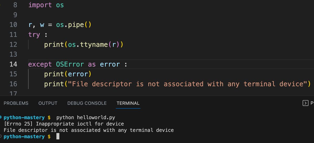Click the try keyword on line 11
The width and height of the screenshot is (314, 143).
tap(34, 35)
